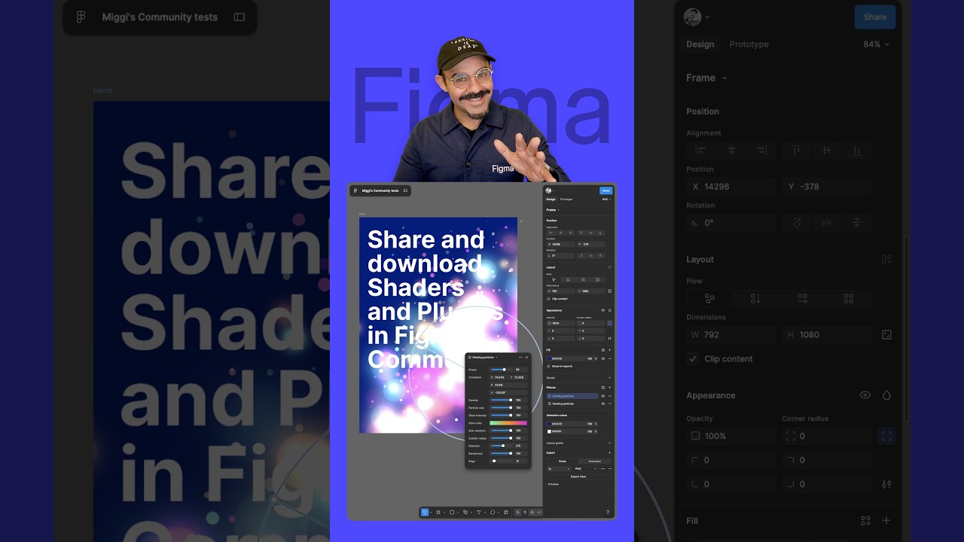Click large dimmed file name Miggi's Community tests
Viewport: 964px width, 542px height.
[x=160, y=17]
